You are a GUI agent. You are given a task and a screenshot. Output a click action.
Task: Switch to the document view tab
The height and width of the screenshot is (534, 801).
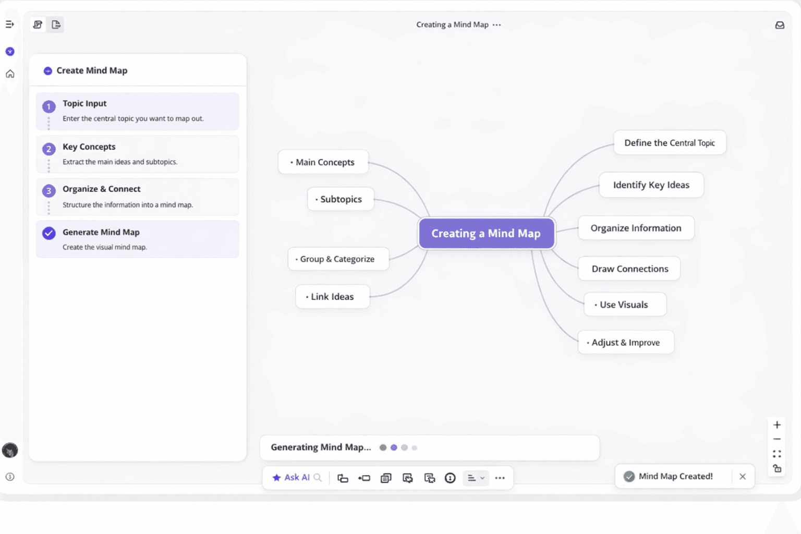(x=55, y=25)
